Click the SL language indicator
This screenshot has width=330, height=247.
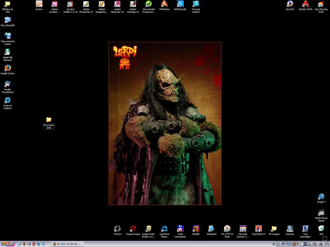pyautogui.click(x=274, y=244)
